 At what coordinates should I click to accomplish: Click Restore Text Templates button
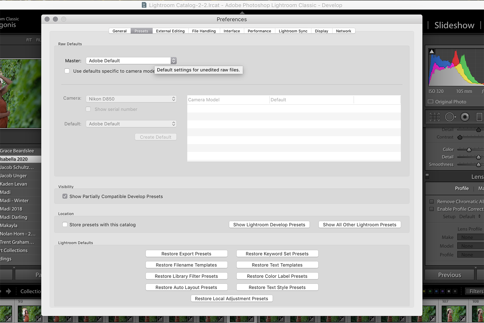coord(277,265)
